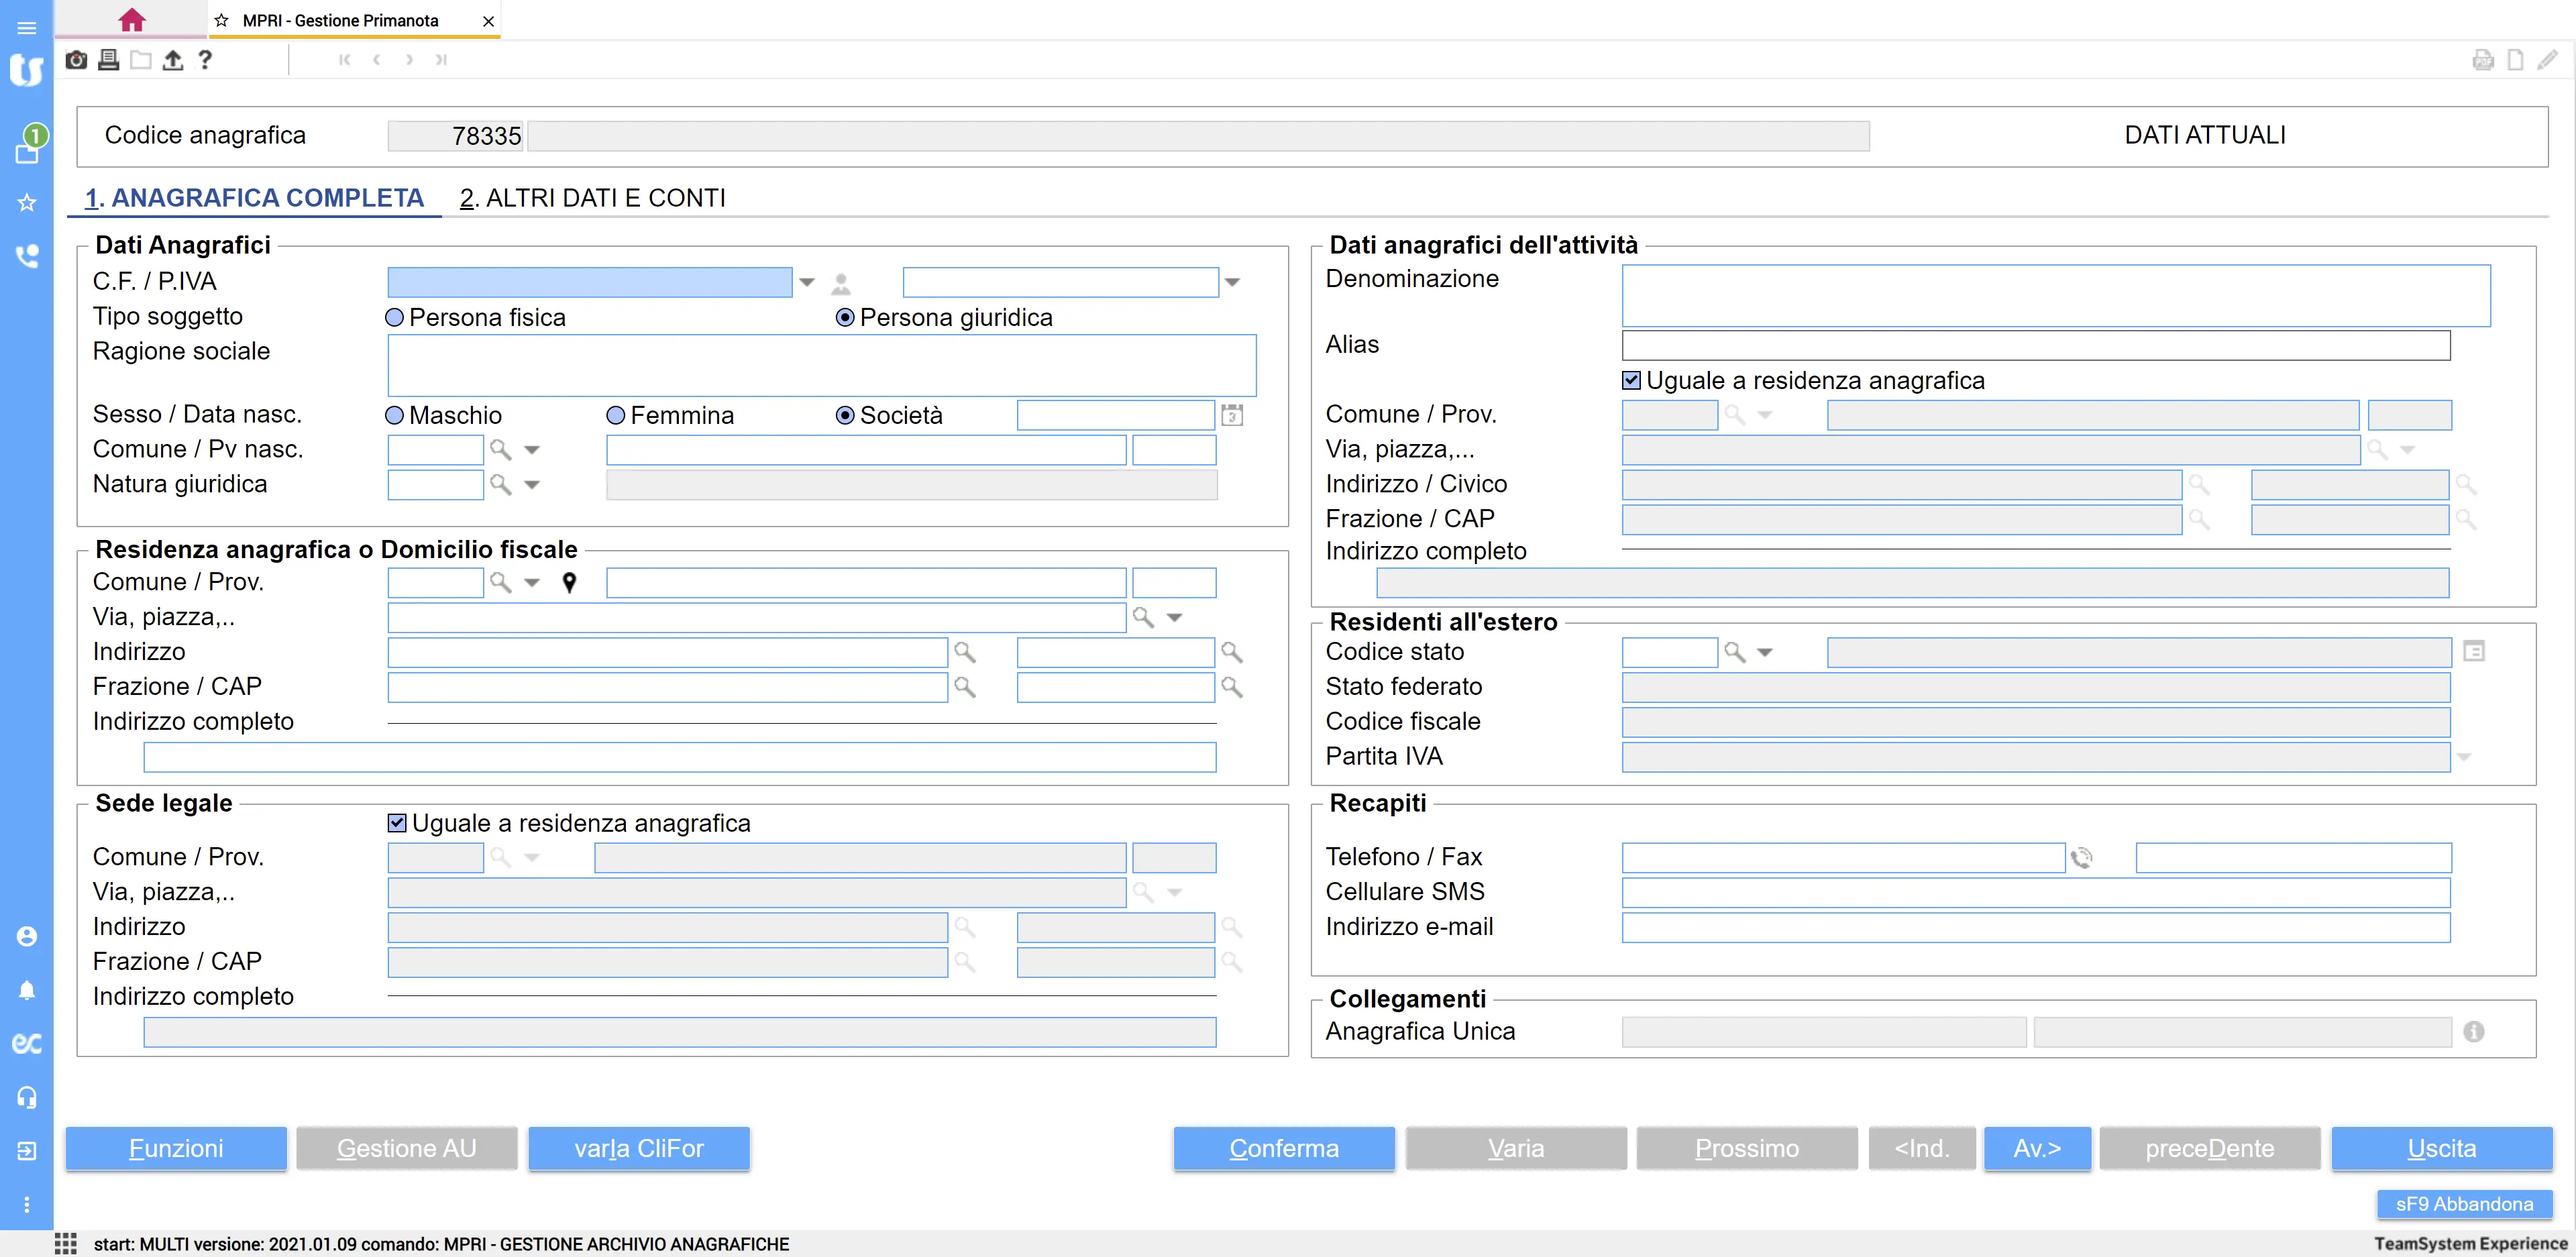
Task: Select the Persona fisica radio button
Action: pyautogui.click(x=395, y=318)
